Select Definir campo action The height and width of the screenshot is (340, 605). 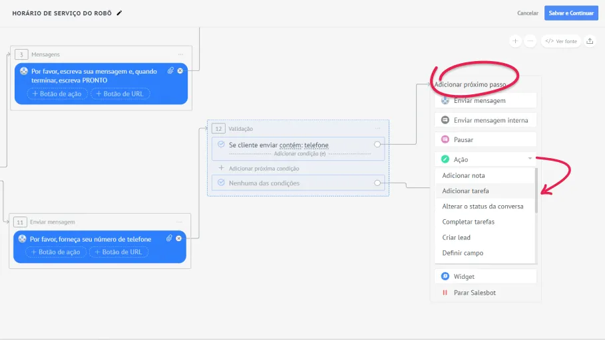(x=485, y=253)
